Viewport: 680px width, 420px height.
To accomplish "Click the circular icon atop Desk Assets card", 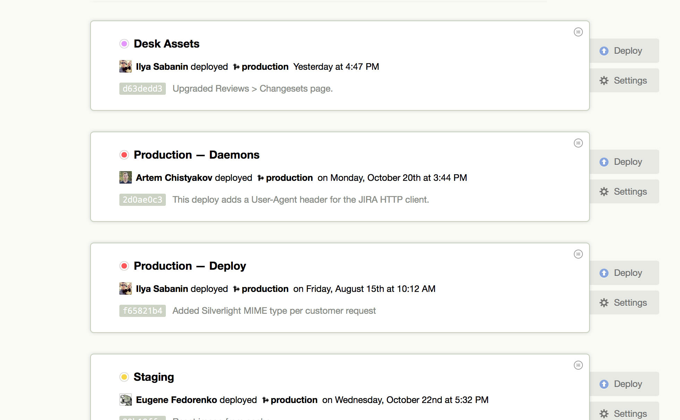I will click(578, 32).
